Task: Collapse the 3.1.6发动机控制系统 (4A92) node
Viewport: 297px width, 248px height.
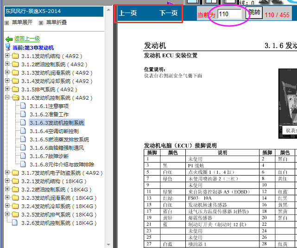Action: point(7,97)
